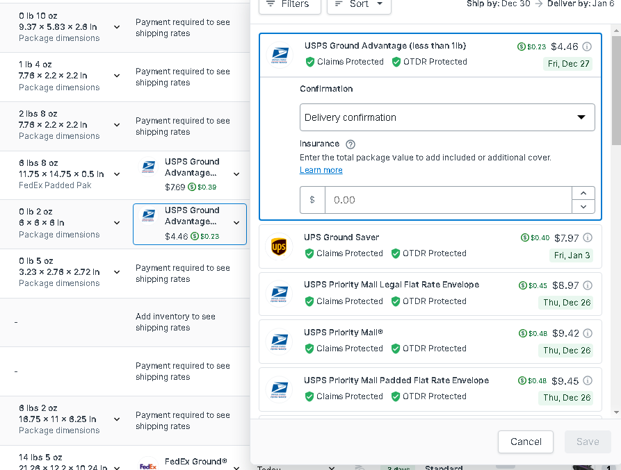Expand package options for 0 lb 2 oz
The image size is (621, 470).
click(x=117, y=223)
